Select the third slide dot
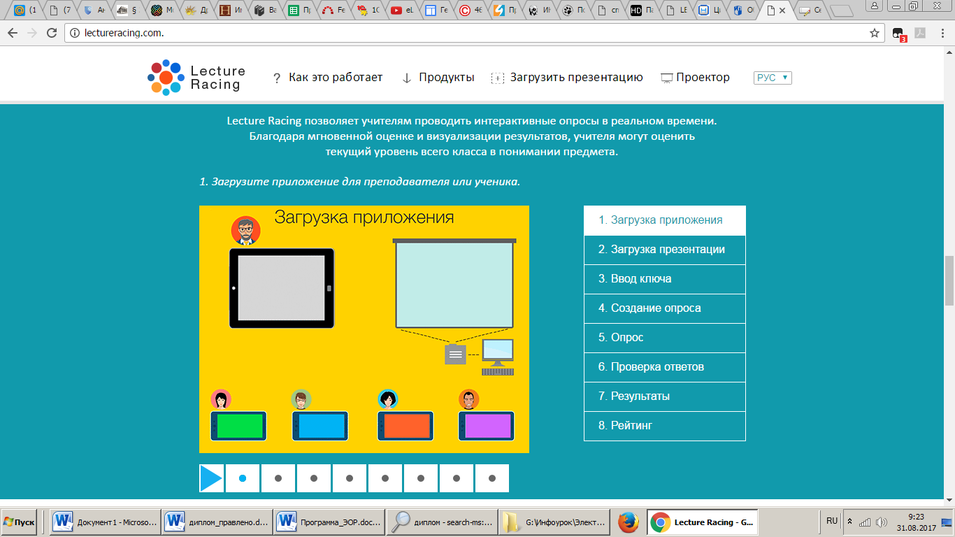955x537 pixels. 314,478
